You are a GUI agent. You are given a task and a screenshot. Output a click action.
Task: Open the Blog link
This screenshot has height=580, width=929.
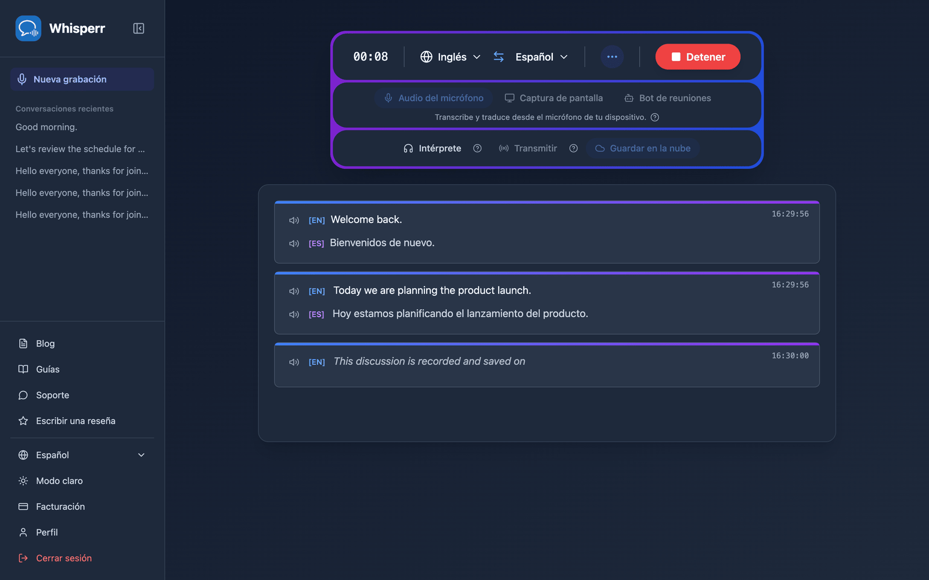pyautogui.click(x=45, y=344)
